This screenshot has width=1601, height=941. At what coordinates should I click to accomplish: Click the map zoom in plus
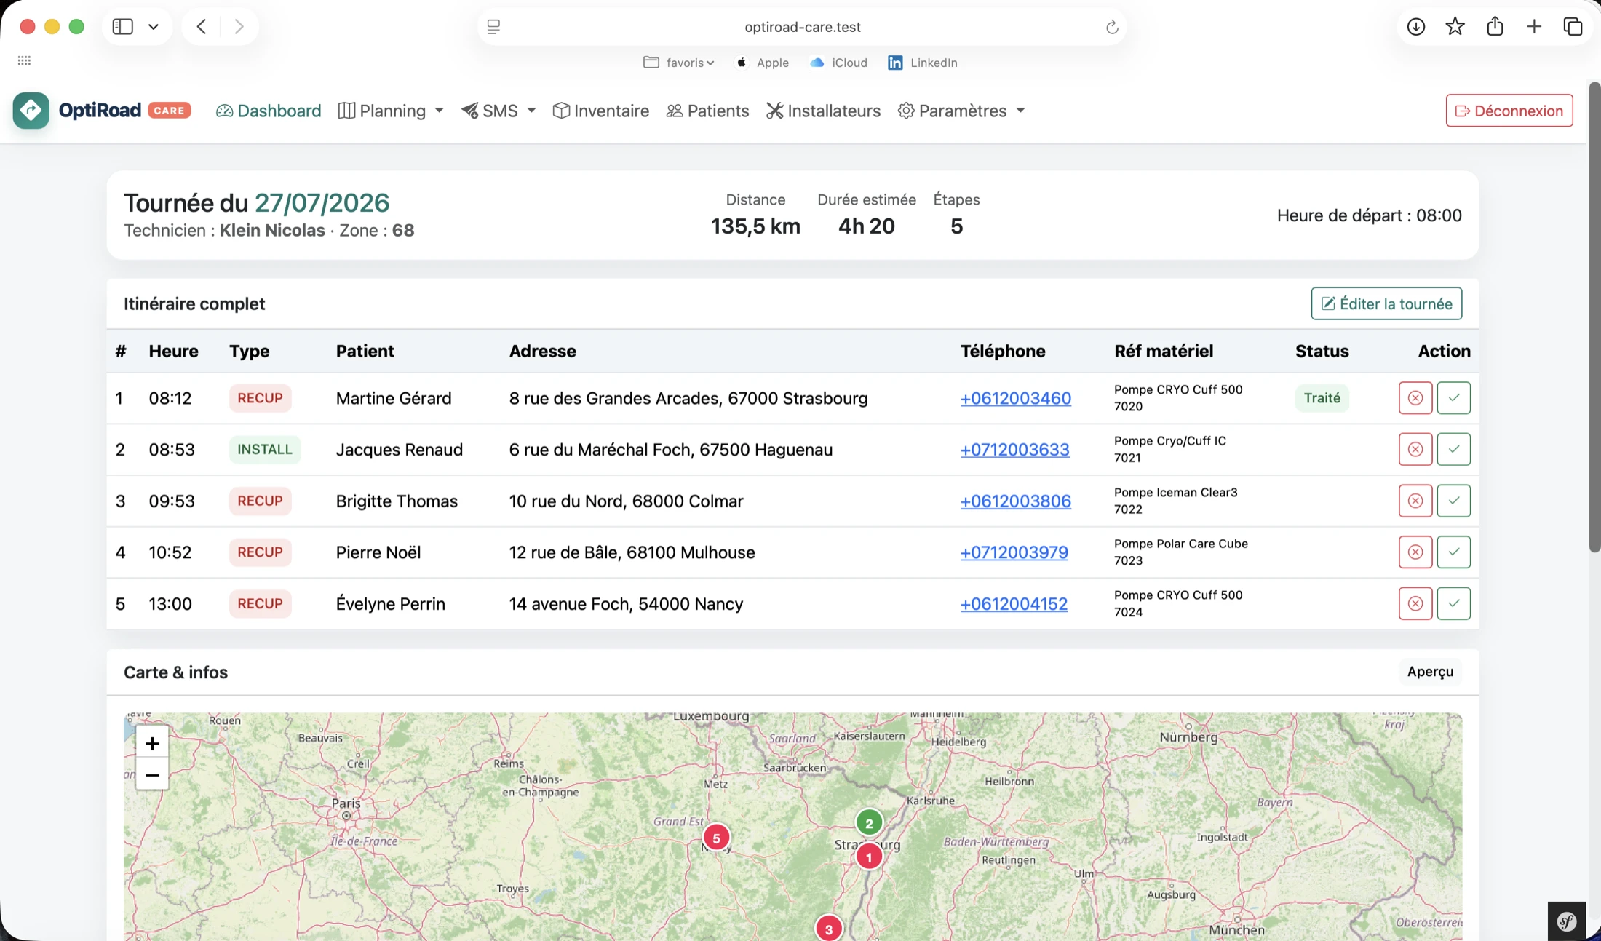152,742
